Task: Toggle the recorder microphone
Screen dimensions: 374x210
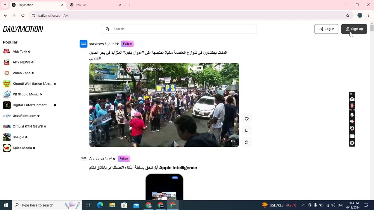Action: 352,115
